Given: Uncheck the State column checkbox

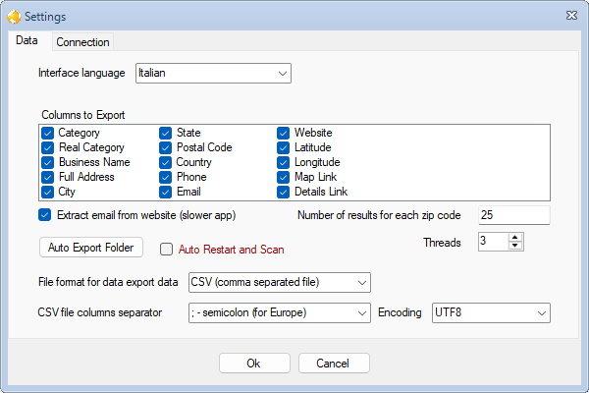Looking at the screenshot, I should pos(165,133).
